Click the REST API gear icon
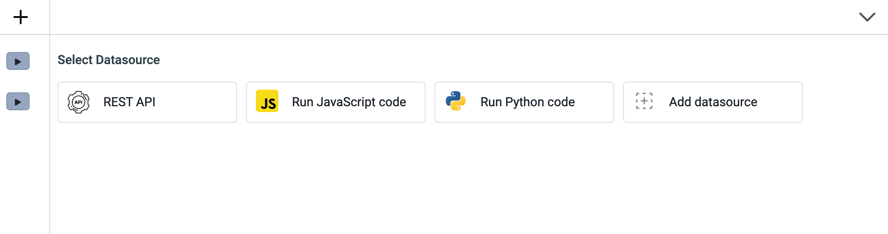Image resolution: width=888 pixels, height=234 pixels. click(x=79, y=102)
